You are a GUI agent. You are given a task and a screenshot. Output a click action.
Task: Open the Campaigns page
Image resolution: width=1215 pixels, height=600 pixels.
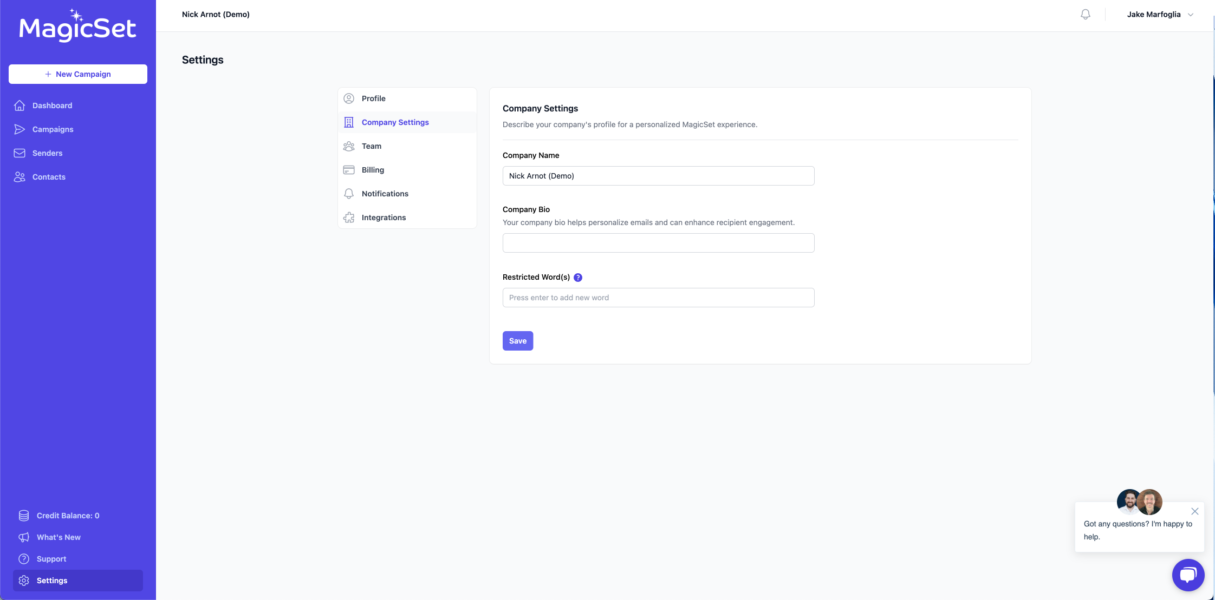(x=78, y=129)
